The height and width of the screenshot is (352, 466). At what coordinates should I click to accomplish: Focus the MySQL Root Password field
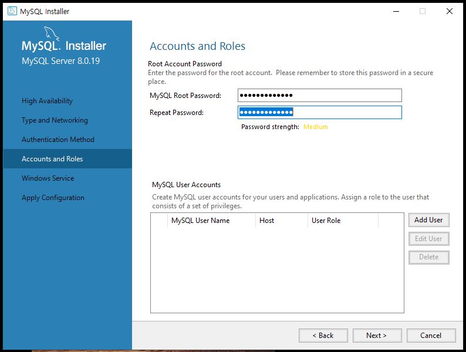(x=320, y=96)
